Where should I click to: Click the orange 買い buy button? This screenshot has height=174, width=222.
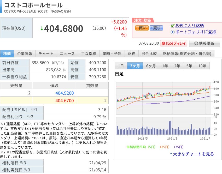(x=142, y=28)
